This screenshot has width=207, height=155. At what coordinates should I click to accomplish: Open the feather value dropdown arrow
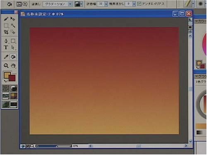[134, 4]
